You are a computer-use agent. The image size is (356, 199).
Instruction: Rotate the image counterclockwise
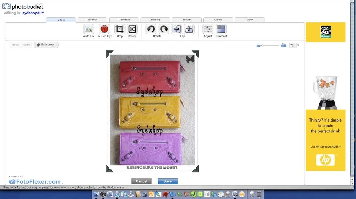coord(151,29)
